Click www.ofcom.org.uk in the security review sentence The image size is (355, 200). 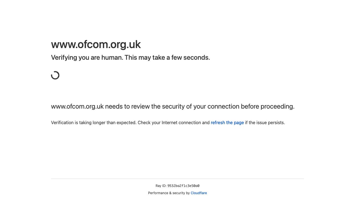tap(77, 107)
